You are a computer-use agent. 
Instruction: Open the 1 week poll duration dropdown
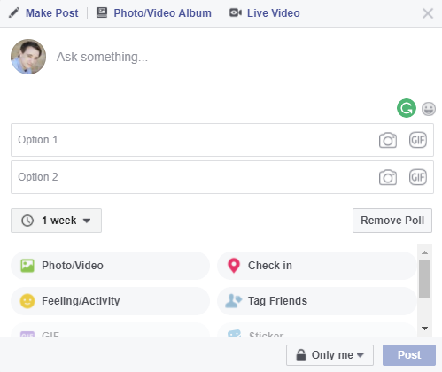(x=56, y=221)
